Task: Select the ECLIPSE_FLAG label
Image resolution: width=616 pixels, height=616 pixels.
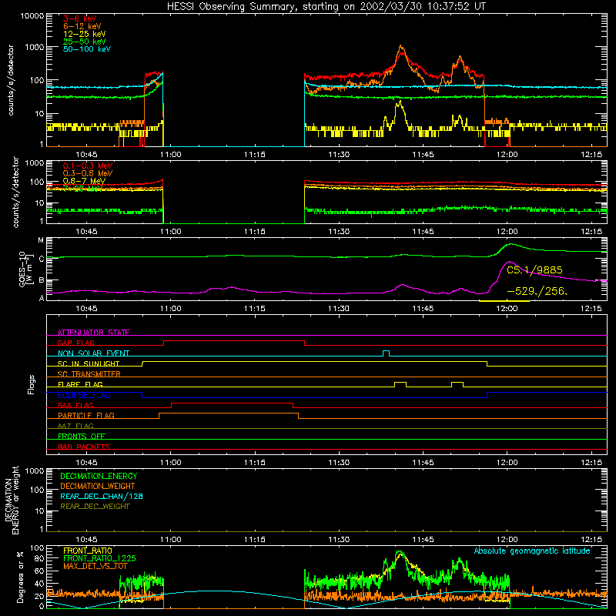Action: point(84,395)
